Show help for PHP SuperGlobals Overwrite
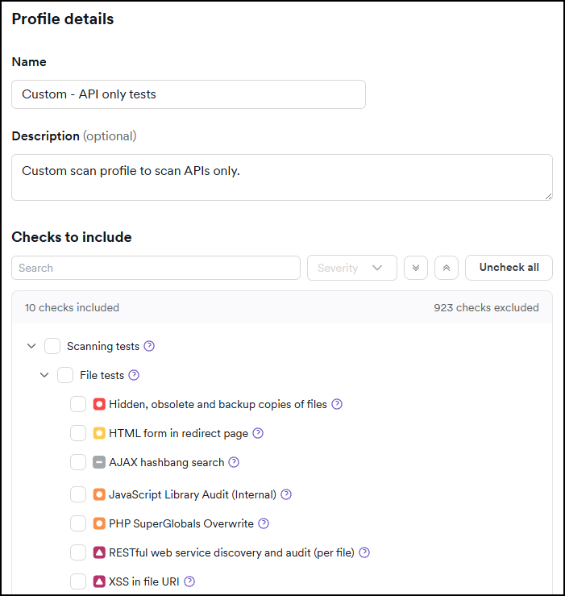The image size is (565, 596). (264, 523)
